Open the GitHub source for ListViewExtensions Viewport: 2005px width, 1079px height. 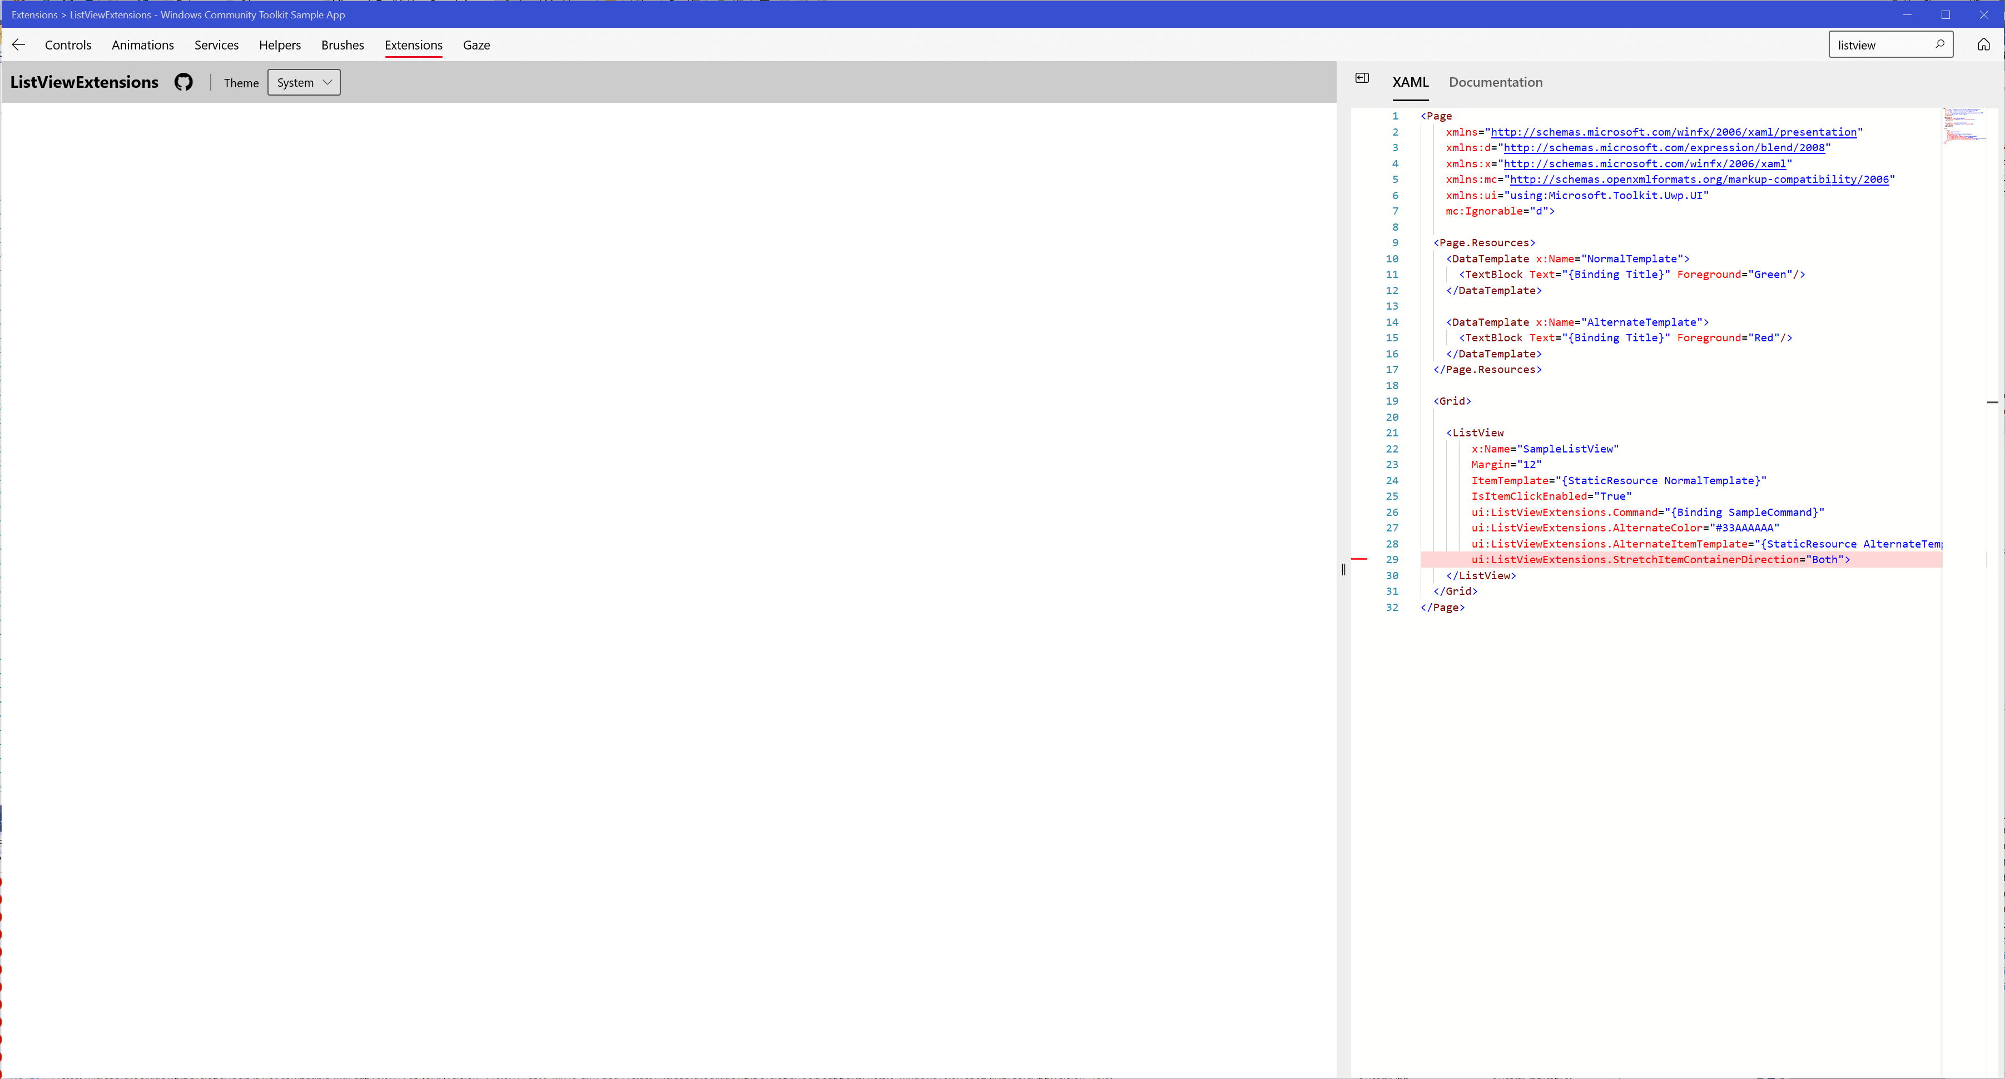pyautogui.click(x=183, y=82)
